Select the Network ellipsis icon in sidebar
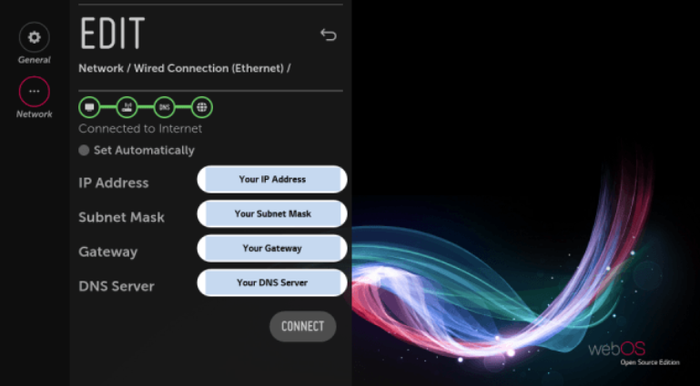Screen dimensions: 700x386 [x=35, y=91]
